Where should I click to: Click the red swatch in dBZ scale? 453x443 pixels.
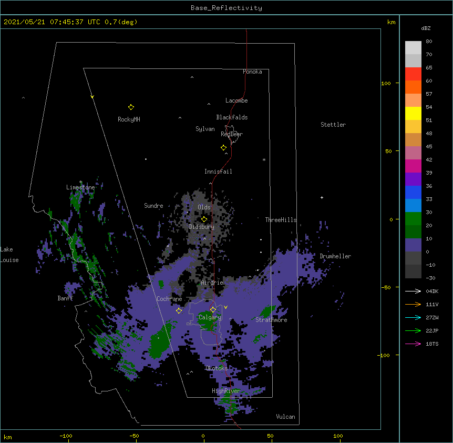[413, 74]
